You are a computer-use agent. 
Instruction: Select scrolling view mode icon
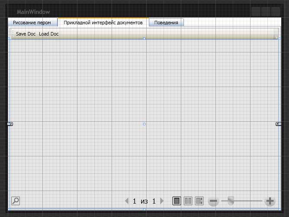point(199,201)
